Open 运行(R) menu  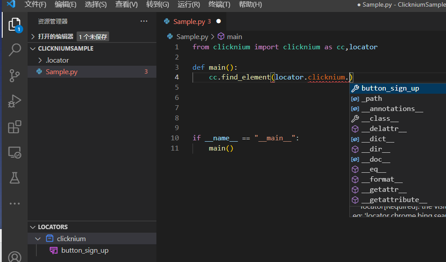[x=188, y=4]
